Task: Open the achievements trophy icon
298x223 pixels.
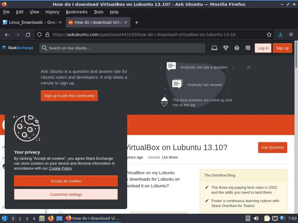Action: 226,48
